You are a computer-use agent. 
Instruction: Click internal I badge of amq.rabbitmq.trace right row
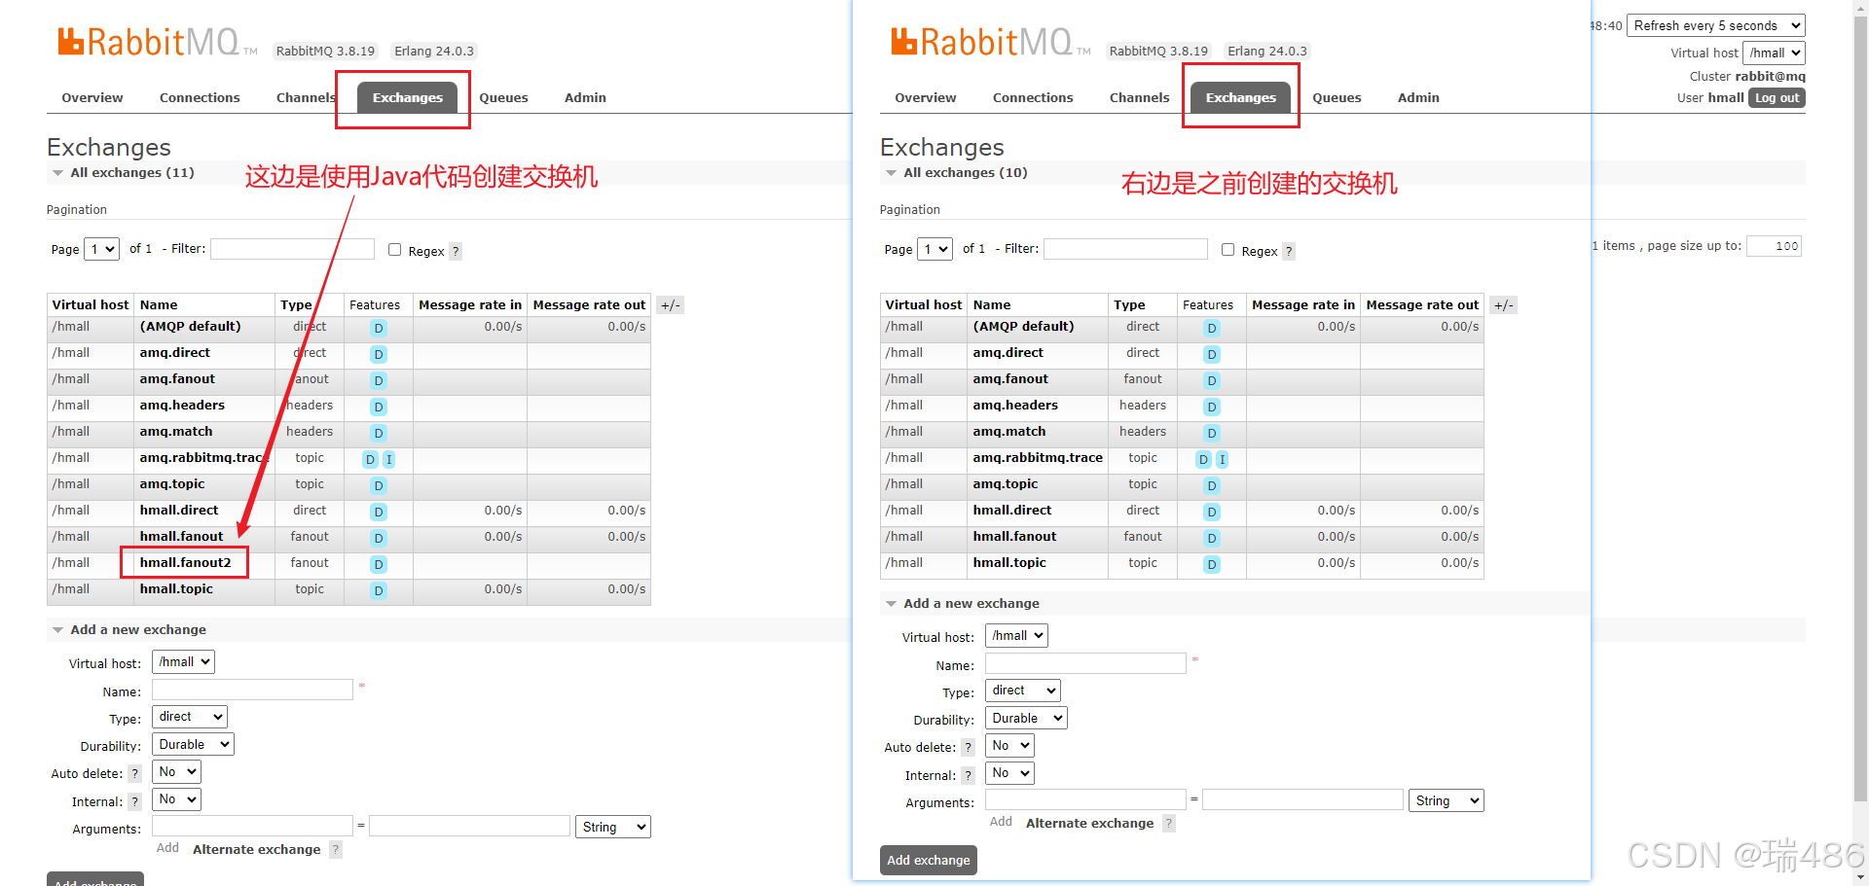(1222, 459)
